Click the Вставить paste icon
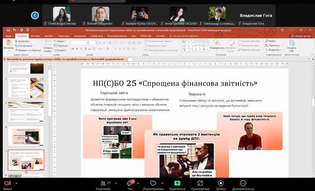Screen dimensions: 315x191 pyautogui.click(x=9, y=43)
